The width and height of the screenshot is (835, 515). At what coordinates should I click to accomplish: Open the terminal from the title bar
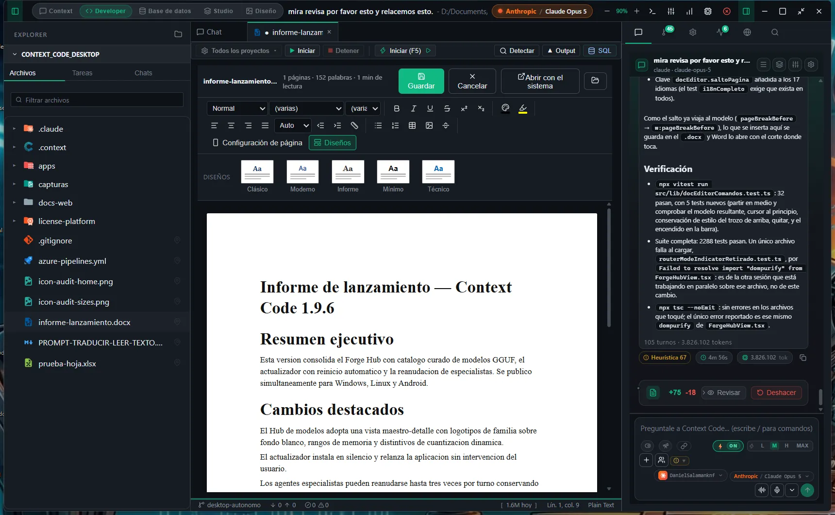[652, 11]
